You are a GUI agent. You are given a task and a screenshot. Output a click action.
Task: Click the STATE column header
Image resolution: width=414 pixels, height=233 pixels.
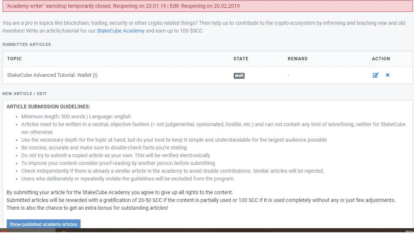click(x=241, y=59)
